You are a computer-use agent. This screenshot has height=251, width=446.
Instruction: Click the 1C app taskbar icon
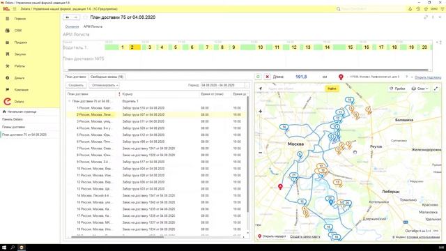22,248
